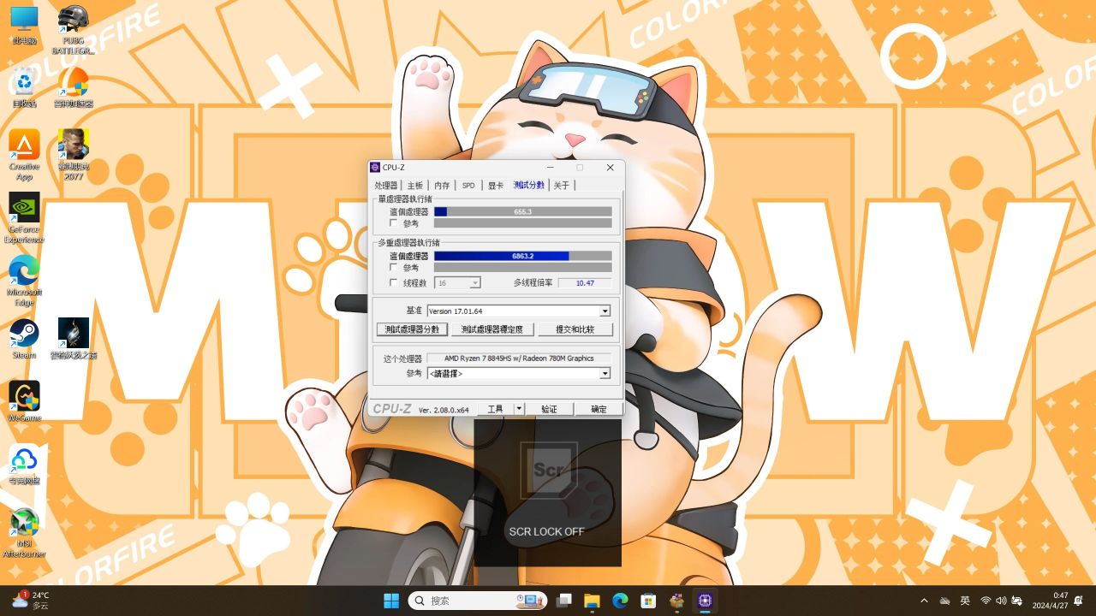The image size is (1096, 616).
Task: Click the multi-thread score bar showing 6863.2
Action: click(523, 256)
